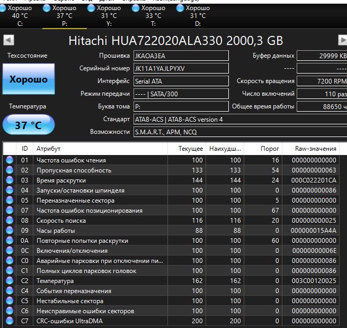Click the ID column header
The width and height of the screenshot is (347, 328).
(24, 149)
